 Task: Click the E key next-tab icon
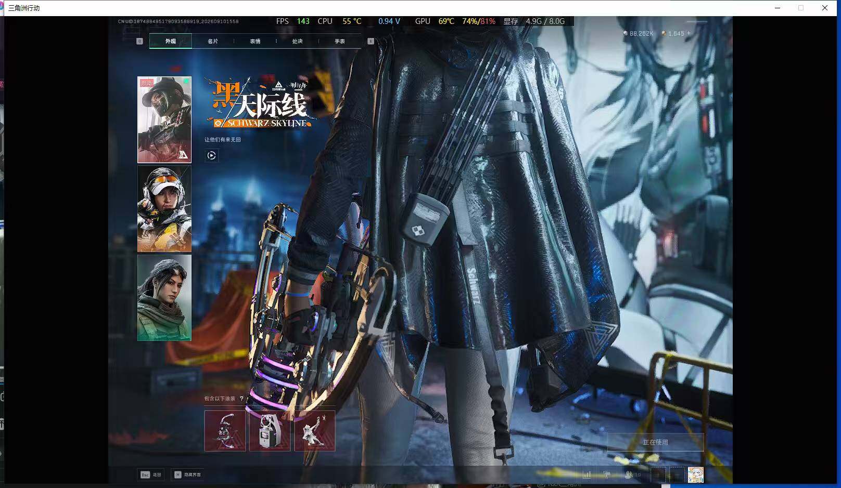coord(371,41)
